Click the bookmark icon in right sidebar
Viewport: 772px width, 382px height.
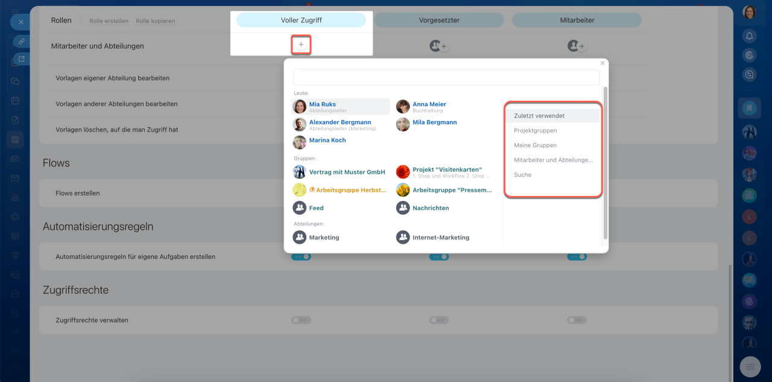749,109
